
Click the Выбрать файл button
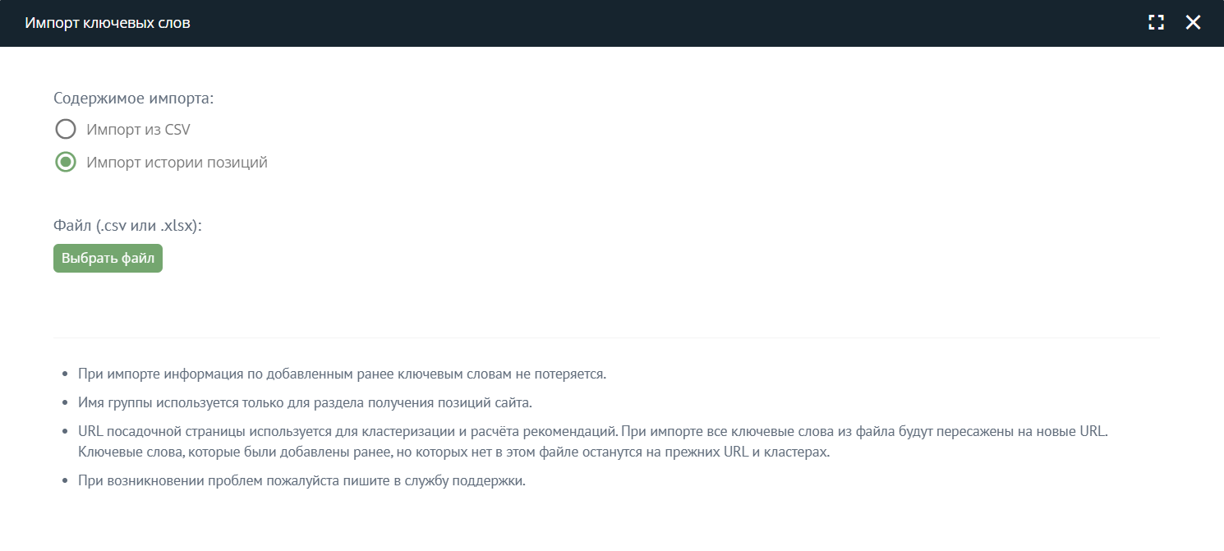point(108,258)
